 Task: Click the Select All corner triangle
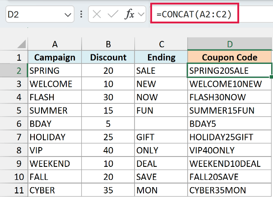pyautogui.click(x=22, y=44)
